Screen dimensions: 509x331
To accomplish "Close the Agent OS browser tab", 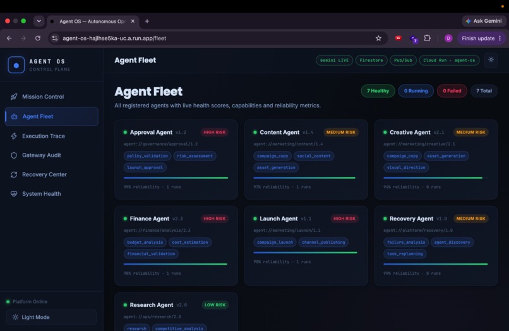I will pos(133,21).
